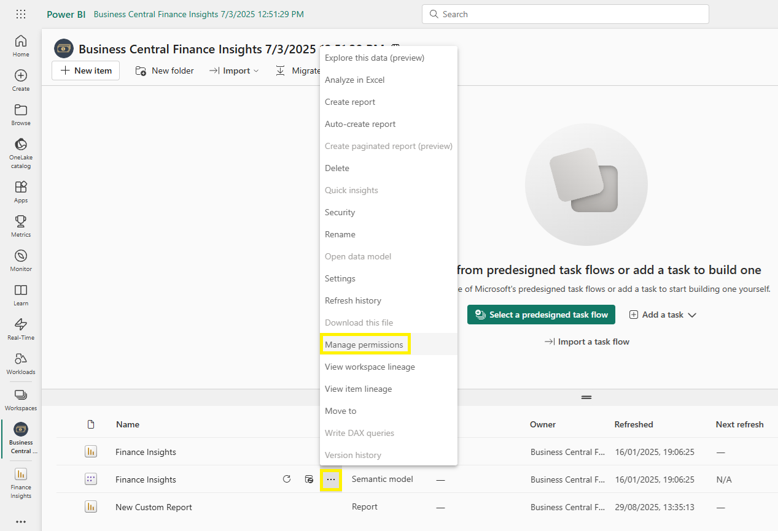Open the app launcher waffle icon
Viewport: 778px width, 531px height.
click(21, 14)
